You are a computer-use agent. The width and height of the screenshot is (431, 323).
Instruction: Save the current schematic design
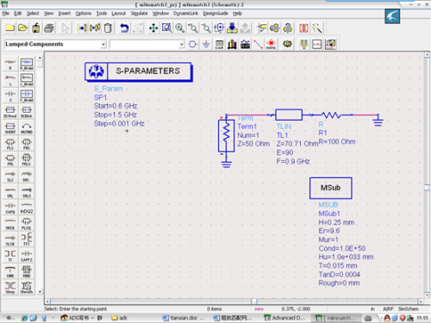click(x=36, y=28)
